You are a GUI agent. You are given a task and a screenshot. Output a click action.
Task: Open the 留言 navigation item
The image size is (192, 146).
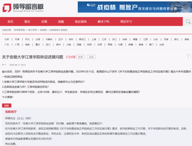click(x=27, y=22)
